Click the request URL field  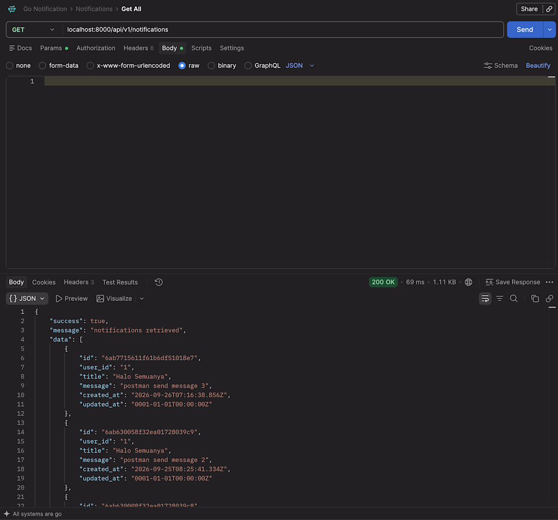click(283, 29)
